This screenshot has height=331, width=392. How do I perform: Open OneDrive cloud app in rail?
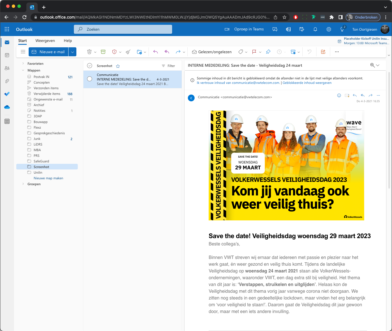[x=7, y=107]
